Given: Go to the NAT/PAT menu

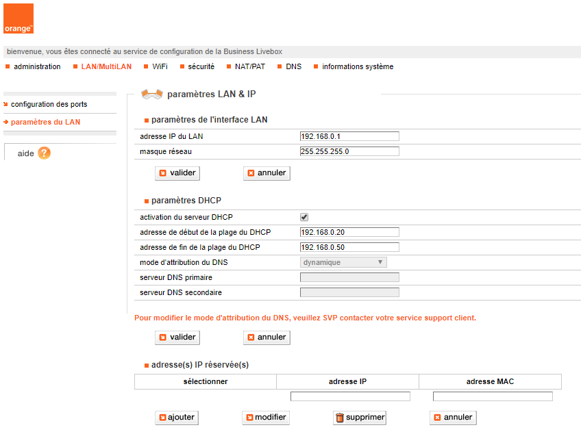Looking at the screenshot, I should pyautogui.click(x=249, y=67).
